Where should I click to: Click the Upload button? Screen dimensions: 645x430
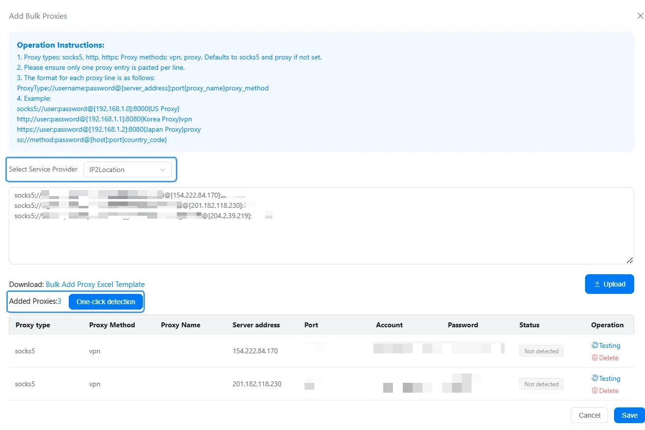[610, 284]
